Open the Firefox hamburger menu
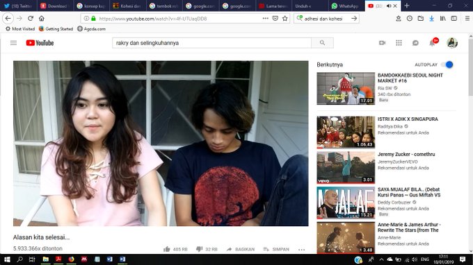The width and height of the screenshot is (473, 265). pos(467,19)
